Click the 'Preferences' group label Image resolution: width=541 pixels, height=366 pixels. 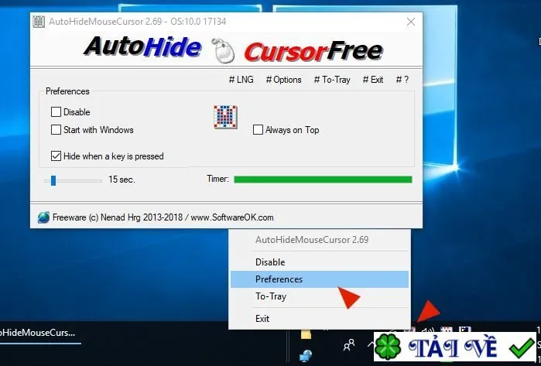click(67, 91)
